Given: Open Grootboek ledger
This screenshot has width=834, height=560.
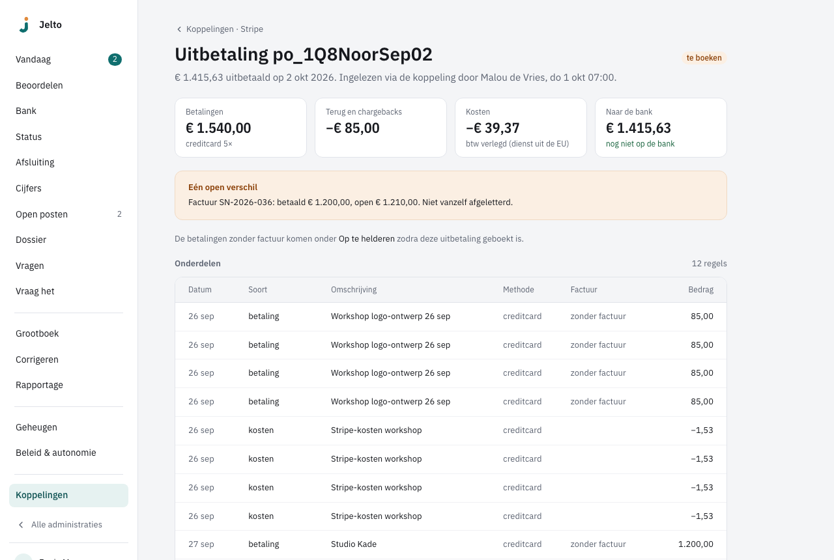Looking at the screenshot, I should [68, 333].
